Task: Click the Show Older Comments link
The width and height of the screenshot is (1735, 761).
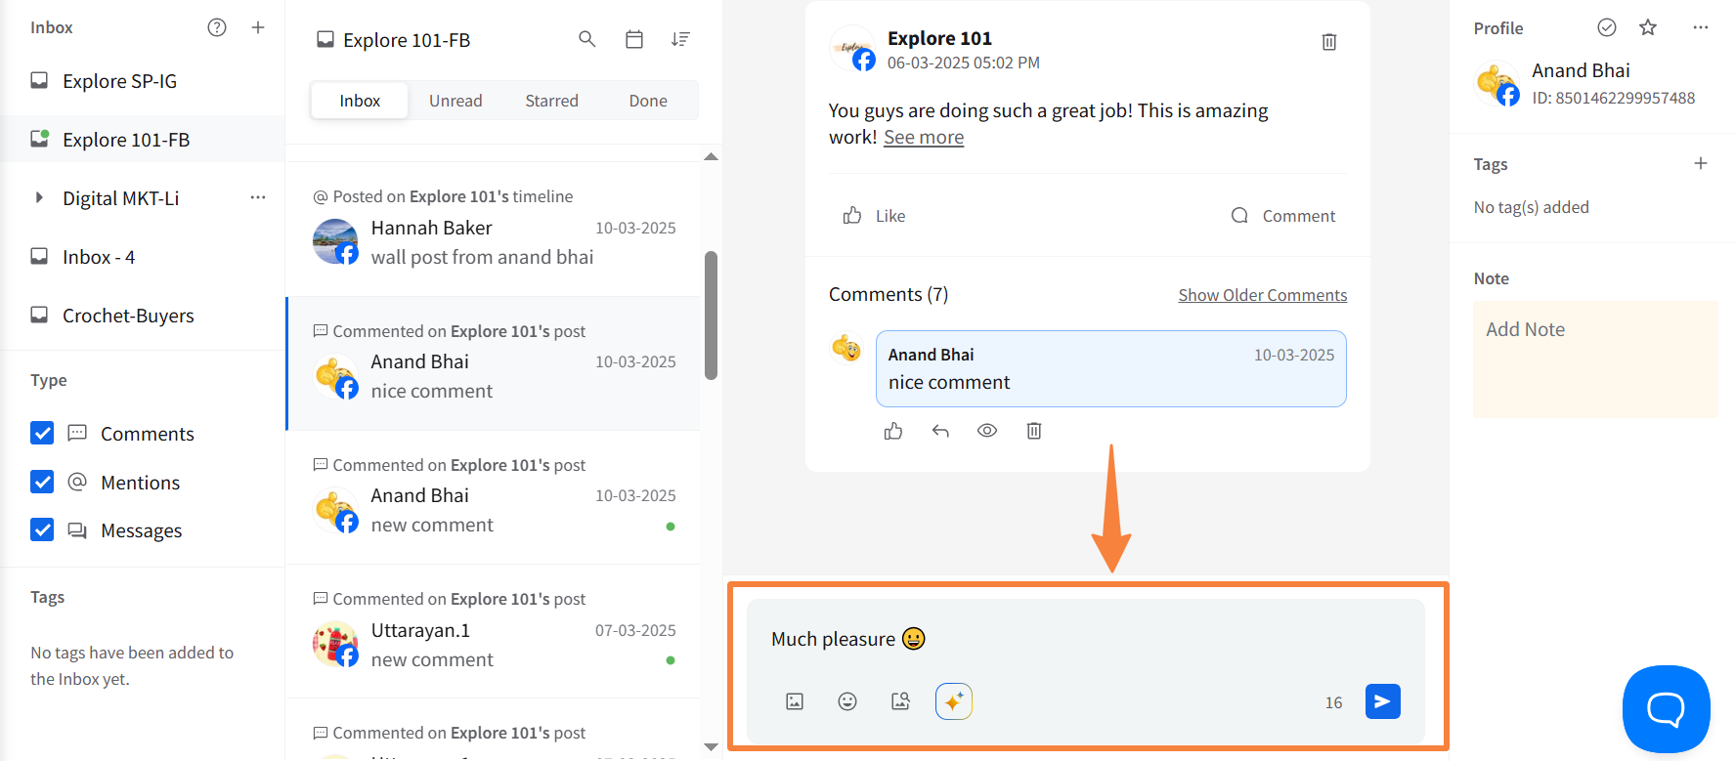Action: (x=1262, y=295)
